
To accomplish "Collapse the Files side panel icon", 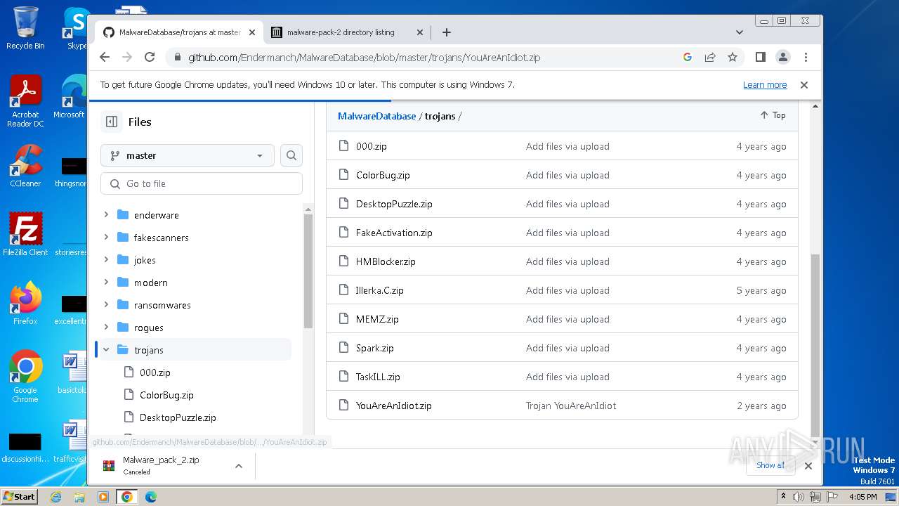I will pos(112,122).
